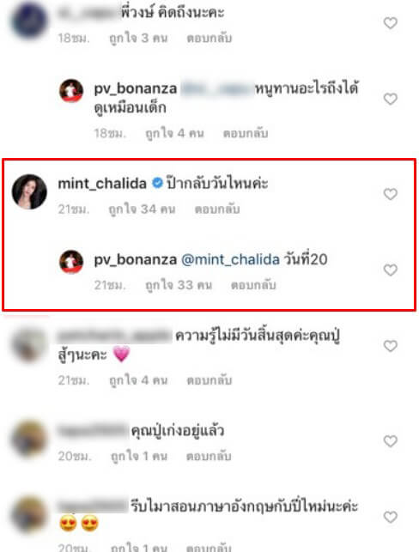Reply to mint_chalida's comment via ตอบกลับ
The width and height of the screenshot is (419, 552).
[x=217, y=209]
